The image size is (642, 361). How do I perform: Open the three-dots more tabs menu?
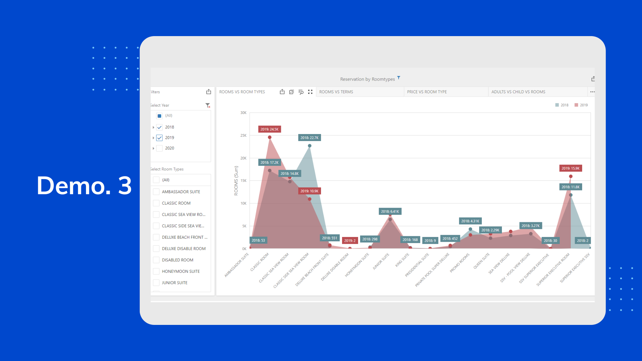(x=592, y=92)
